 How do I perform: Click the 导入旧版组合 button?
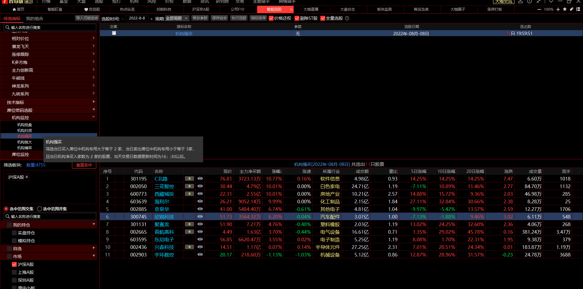(87, 18)
